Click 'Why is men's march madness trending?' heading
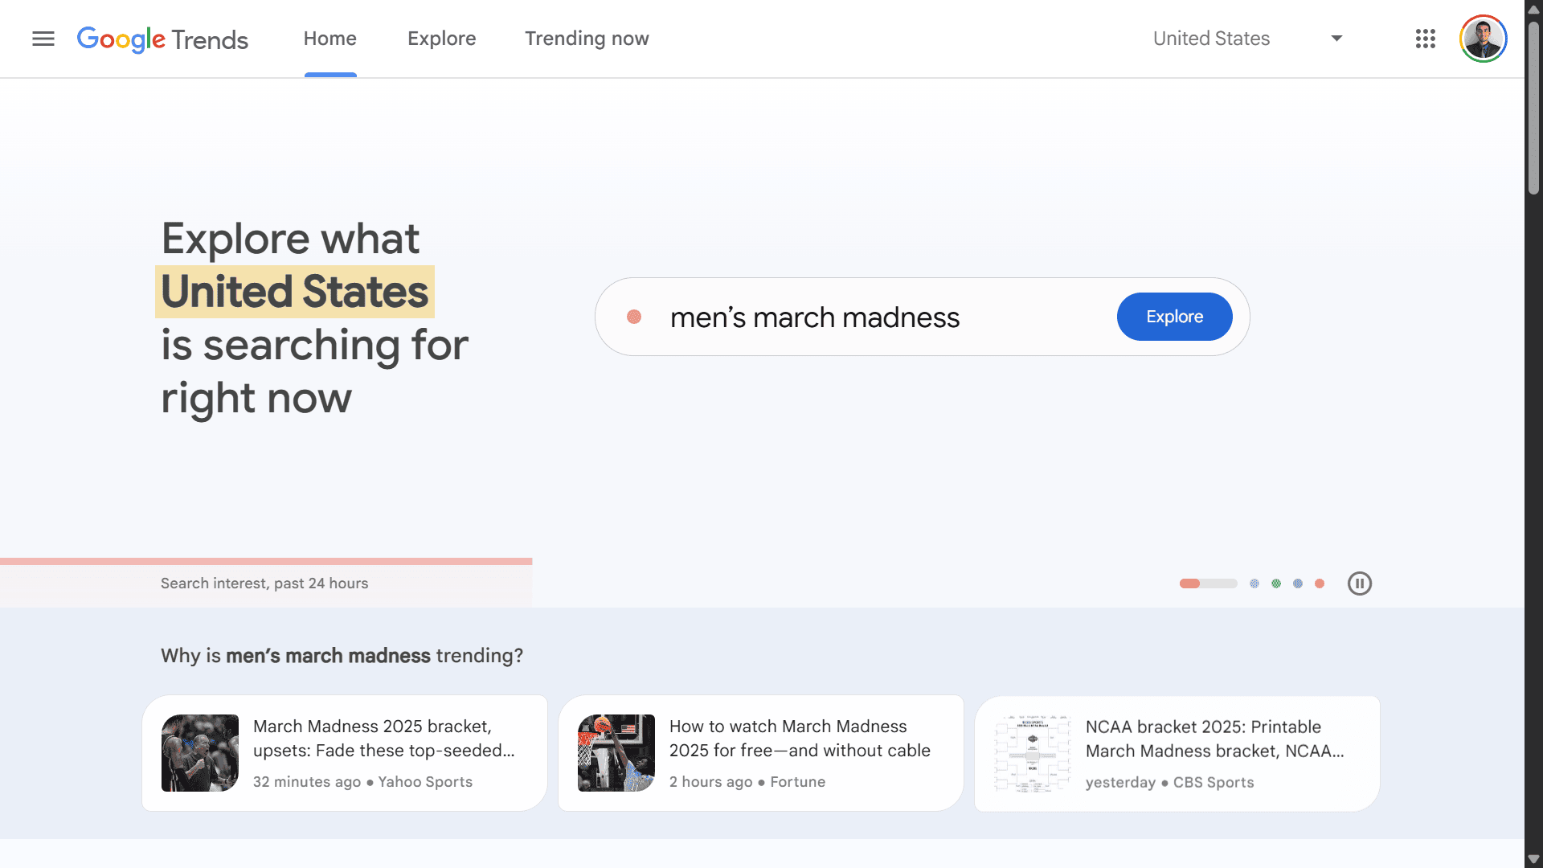The image size is (1543, 868). coord(342,656)
